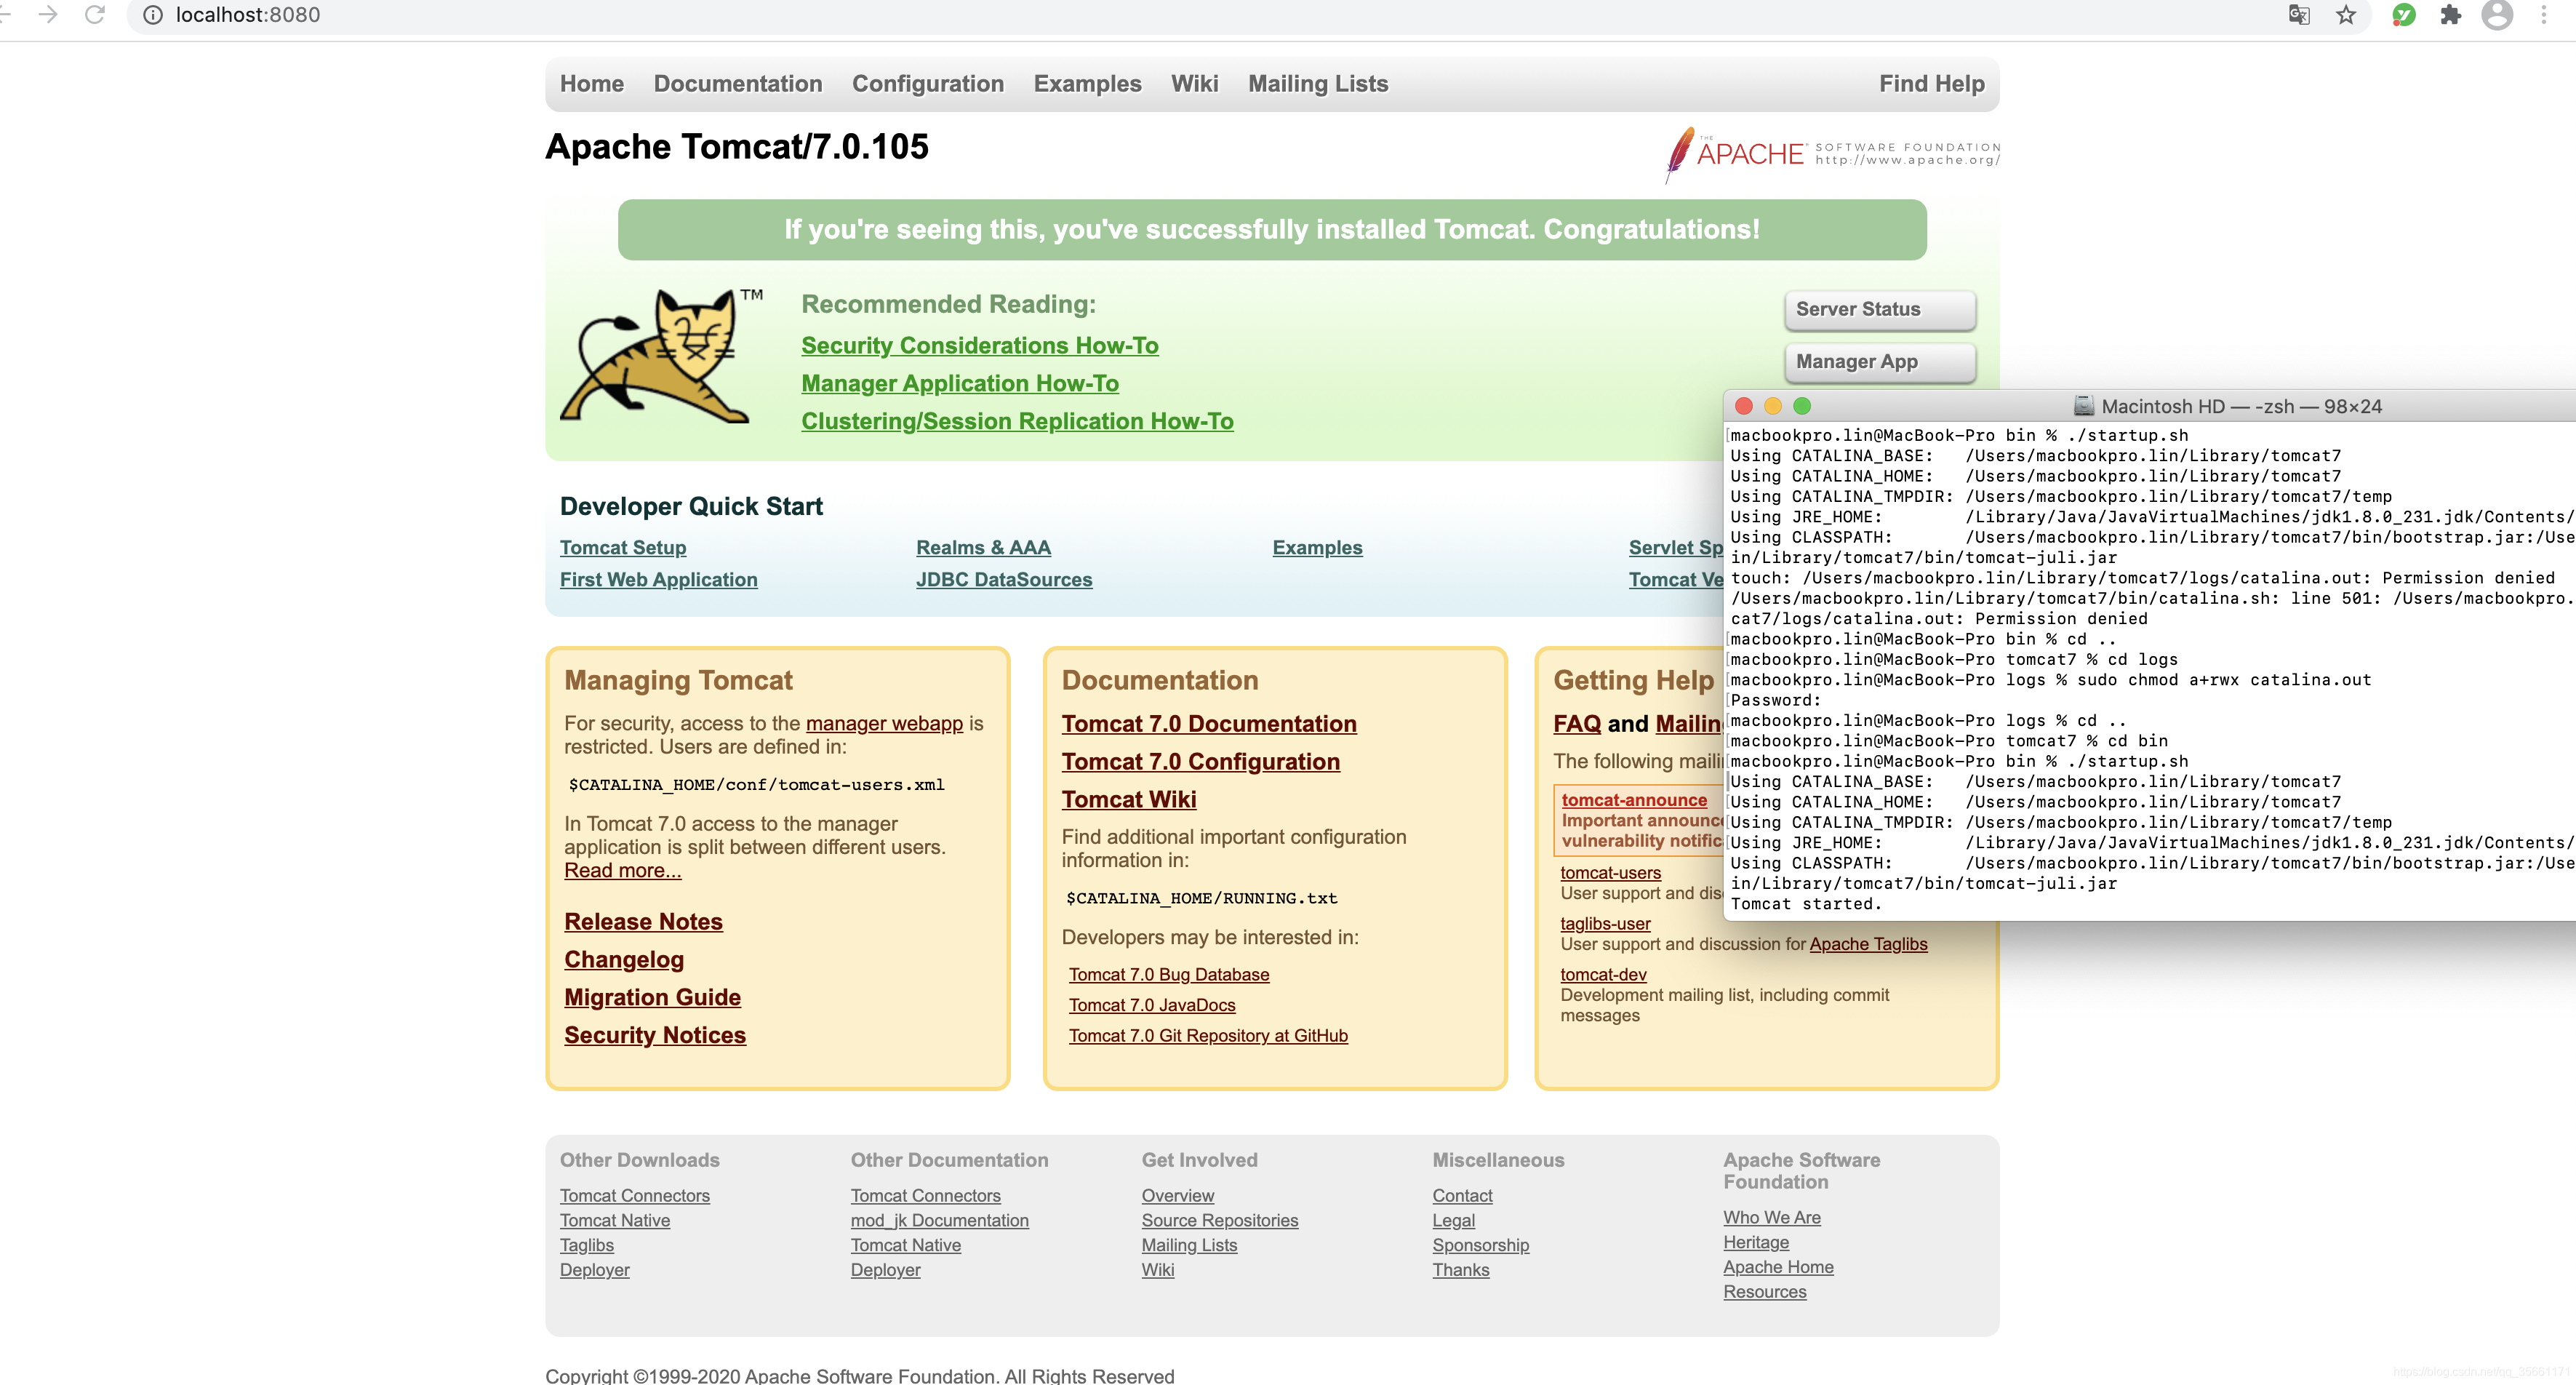Open the extensions puzzle icon
2576x1385 pixels.
coord(2450,15)
